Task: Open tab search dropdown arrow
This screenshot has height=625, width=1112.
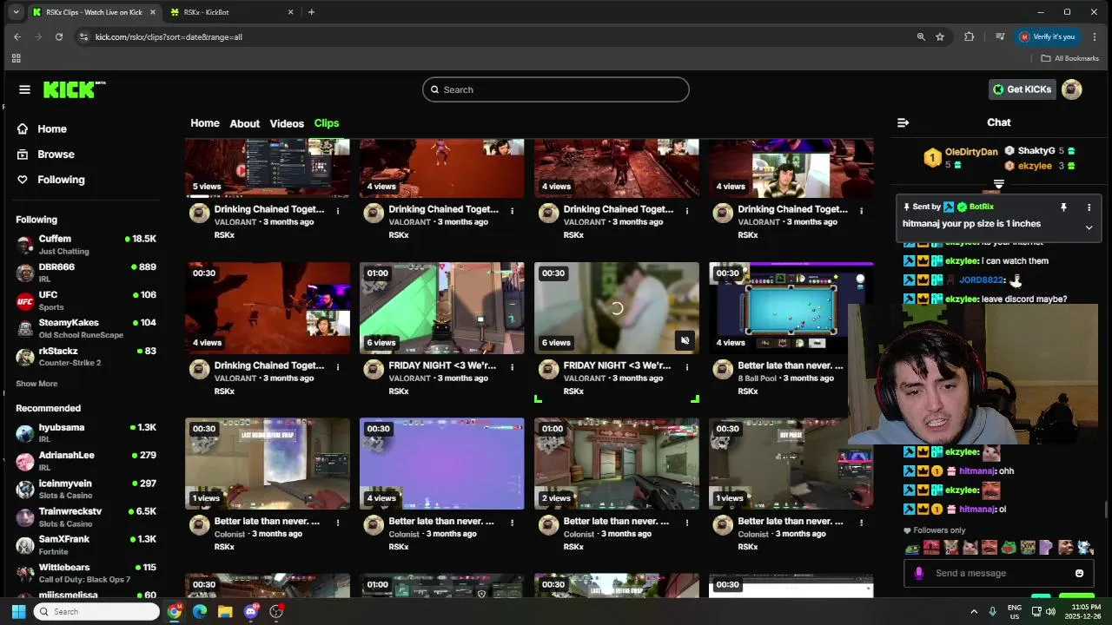Action: click(16, 12)
